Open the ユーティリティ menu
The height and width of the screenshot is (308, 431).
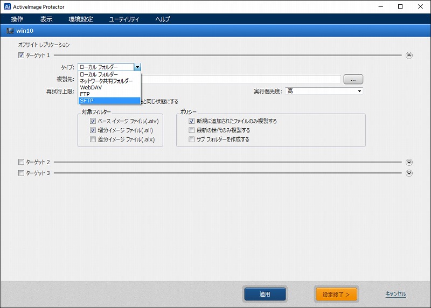124,19
